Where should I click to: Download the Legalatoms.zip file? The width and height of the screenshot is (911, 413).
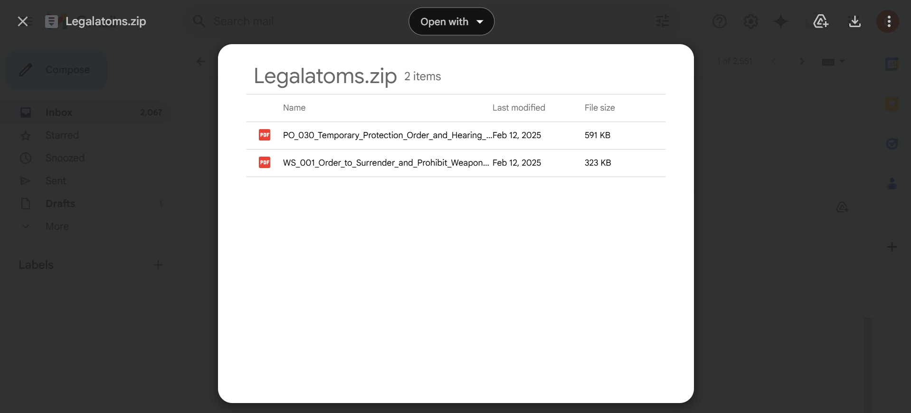tap(854, 21)
